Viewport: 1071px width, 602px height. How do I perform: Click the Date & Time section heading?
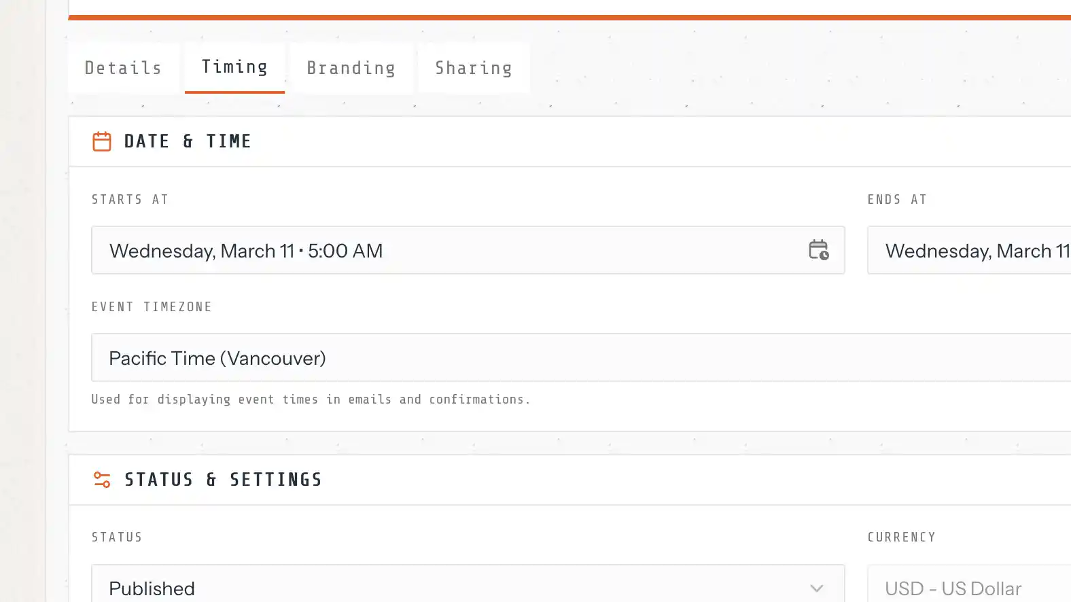pyautogui.click(x=188, y=141)
